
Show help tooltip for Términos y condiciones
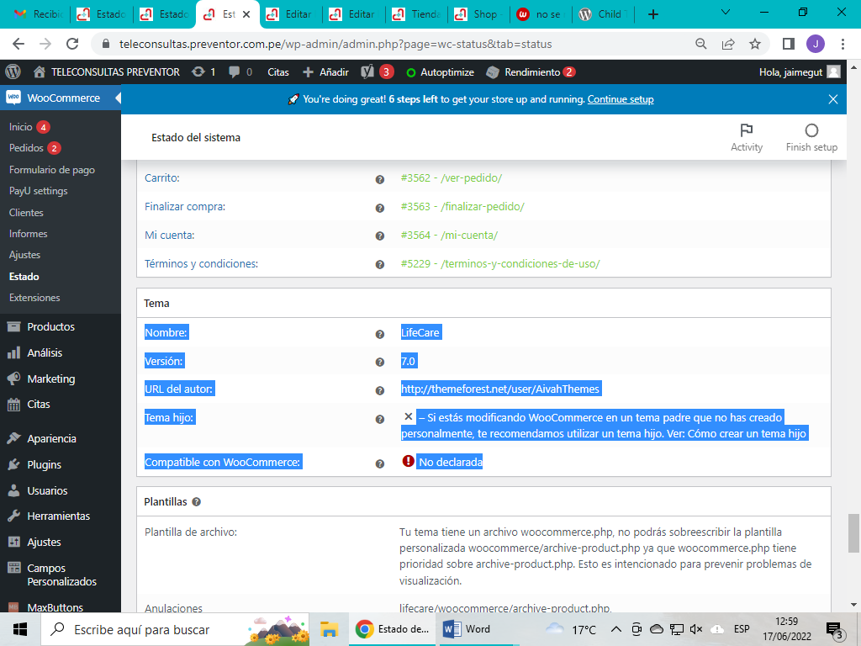click(379, 265)
